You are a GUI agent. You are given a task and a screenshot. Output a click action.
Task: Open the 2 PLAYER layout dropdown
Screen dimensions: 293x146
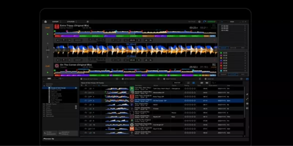(x=72, y=22)
